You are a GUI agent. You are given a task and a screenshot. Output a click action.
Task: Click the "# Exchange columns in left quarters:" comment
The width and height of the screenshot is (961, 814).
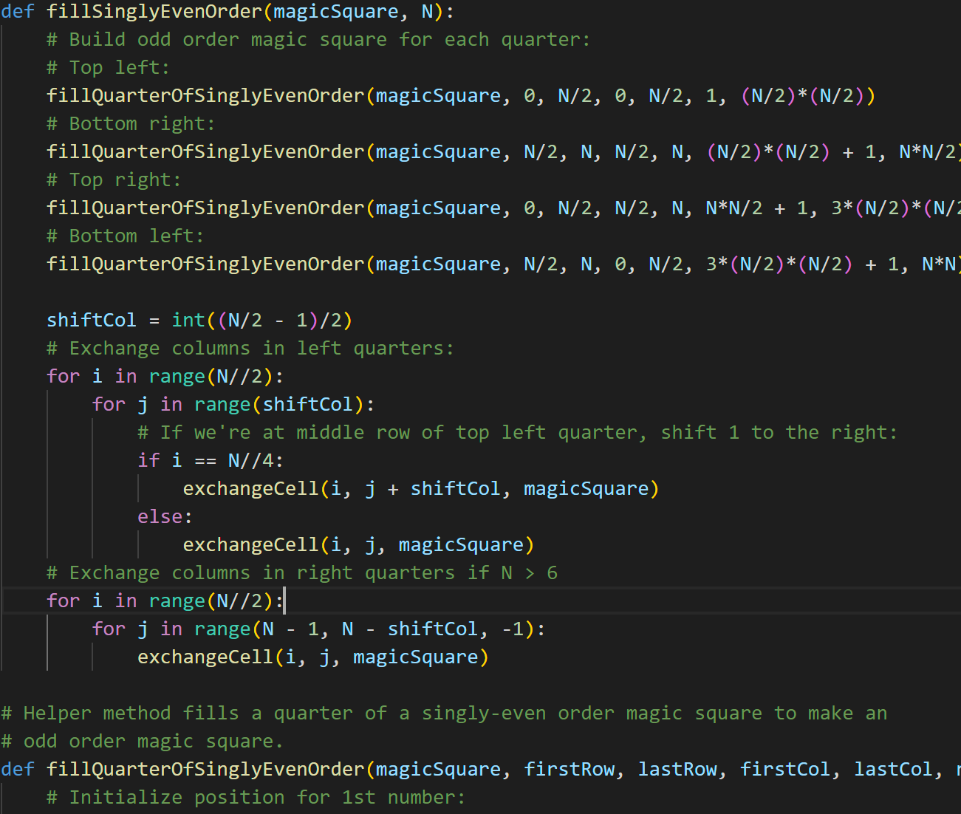click(x=250, y=349)
